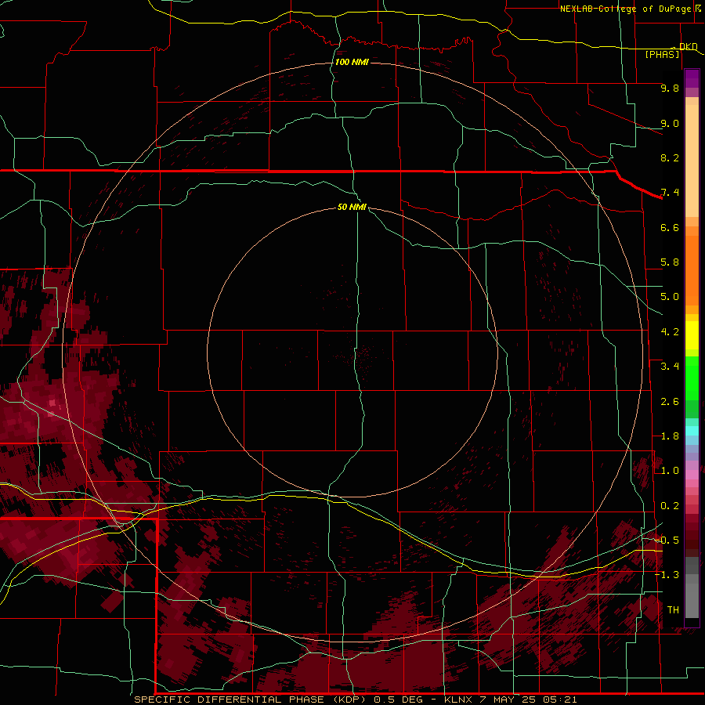705x705 pixels.
Task: Click the 100 NMI range ring label
Action: (352, 62)
